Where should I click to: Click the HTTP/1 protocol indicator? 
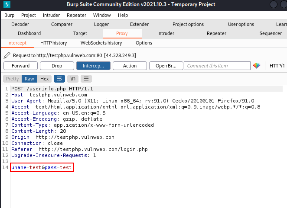click(x=277, y=66)
